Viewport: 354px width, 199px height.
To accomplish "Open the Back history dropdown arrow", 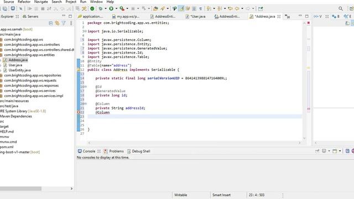I will [242, 9].
